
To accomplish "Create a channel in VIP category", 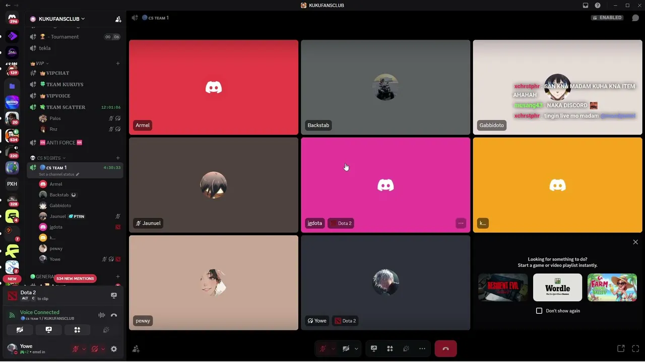I will point(118,63).
